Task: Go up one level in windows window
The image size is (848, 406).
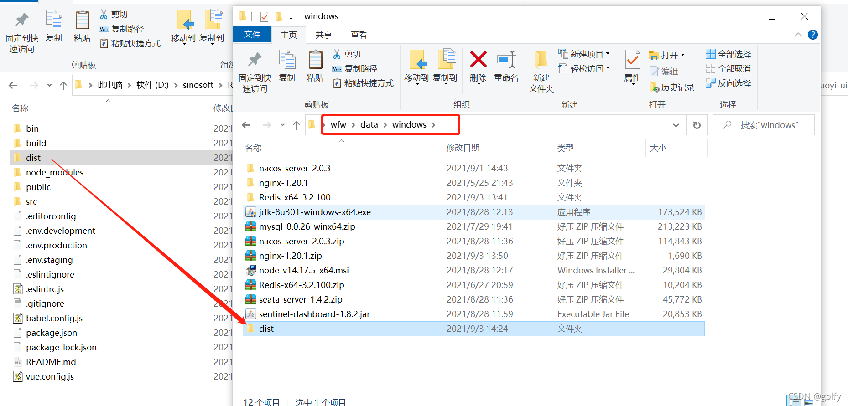Action: [297, 125]
